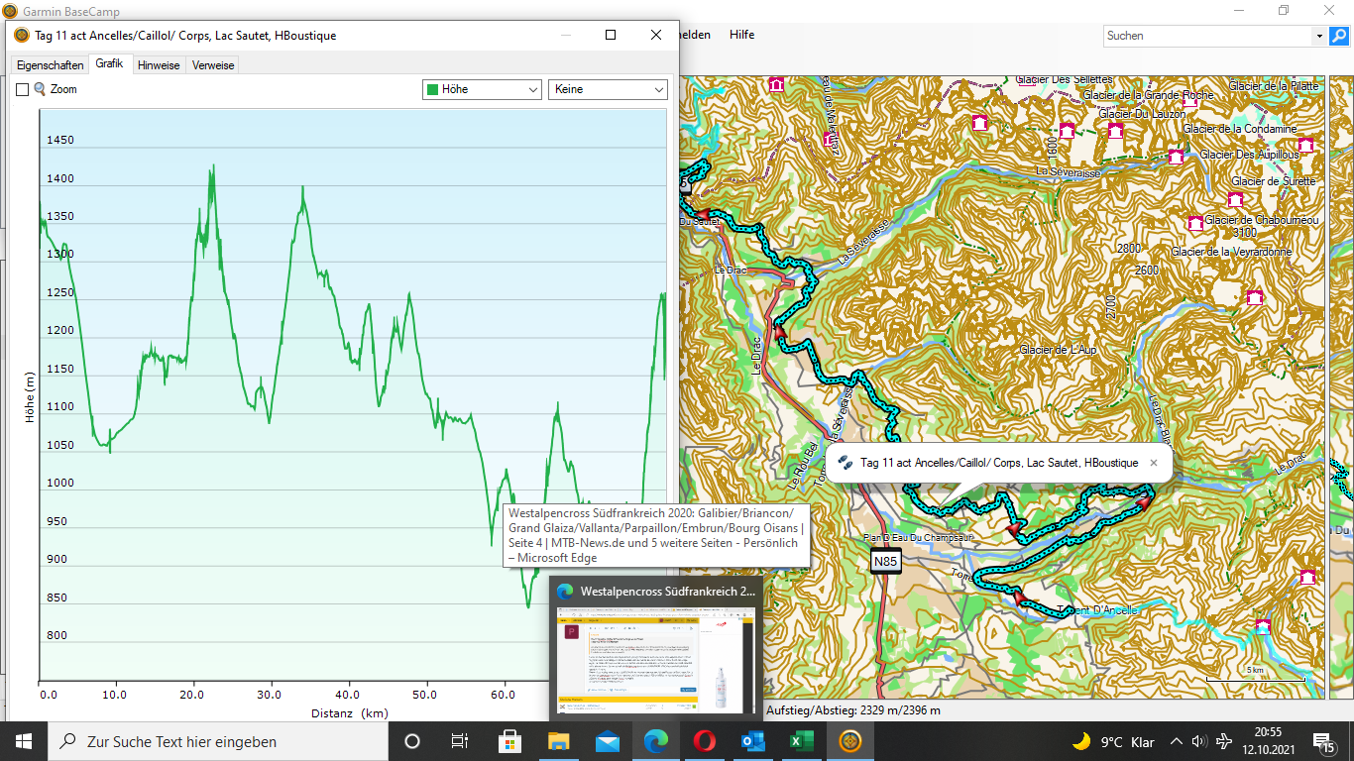Click the 1400 value on height axis
The width and height of the screenshot is (1354, 761).
pos(60,178)
